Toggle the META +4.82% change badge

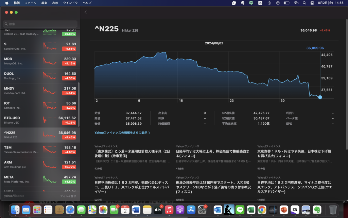coord(69,182)
